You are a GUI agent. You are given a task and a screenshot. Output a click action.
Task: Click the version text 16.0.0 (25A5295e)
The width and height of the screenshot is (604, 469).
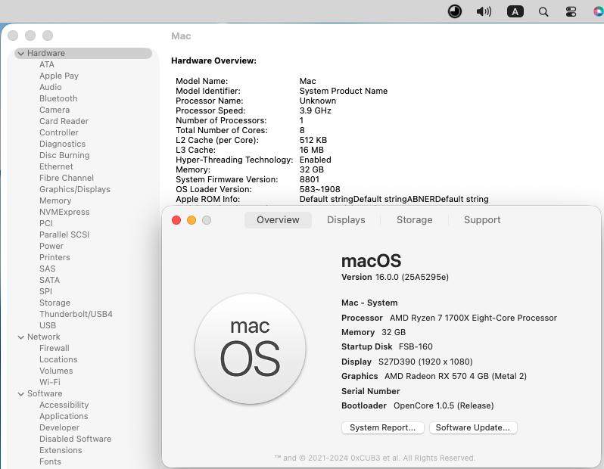[x=412, y=278]
